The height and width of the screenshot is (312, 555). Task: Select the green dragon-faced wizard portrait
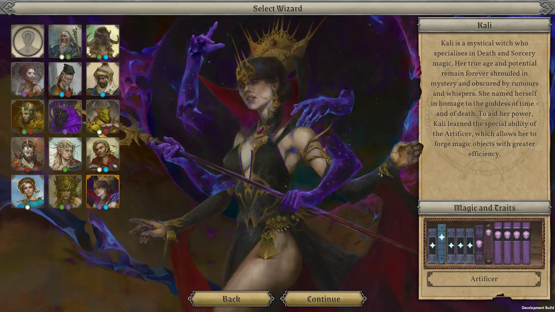(x=103, y=116)
